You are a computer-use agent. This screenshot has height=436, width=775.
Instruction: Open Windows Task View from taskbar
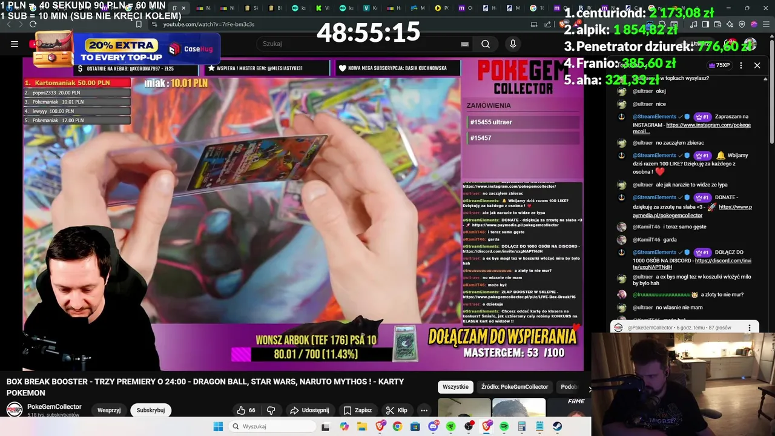click(325, 426)
